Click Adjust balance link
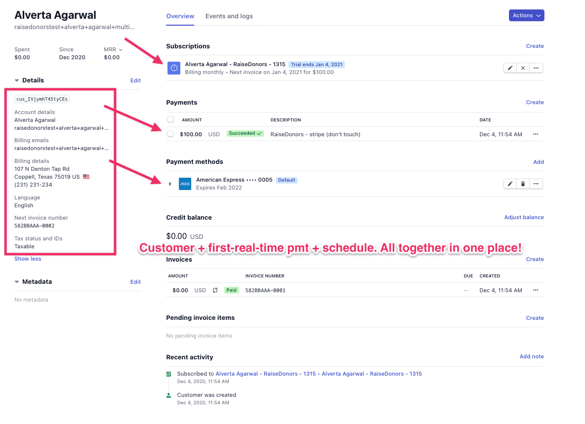Viewport: 585px width, 424px height. click(x=524, y=217)
